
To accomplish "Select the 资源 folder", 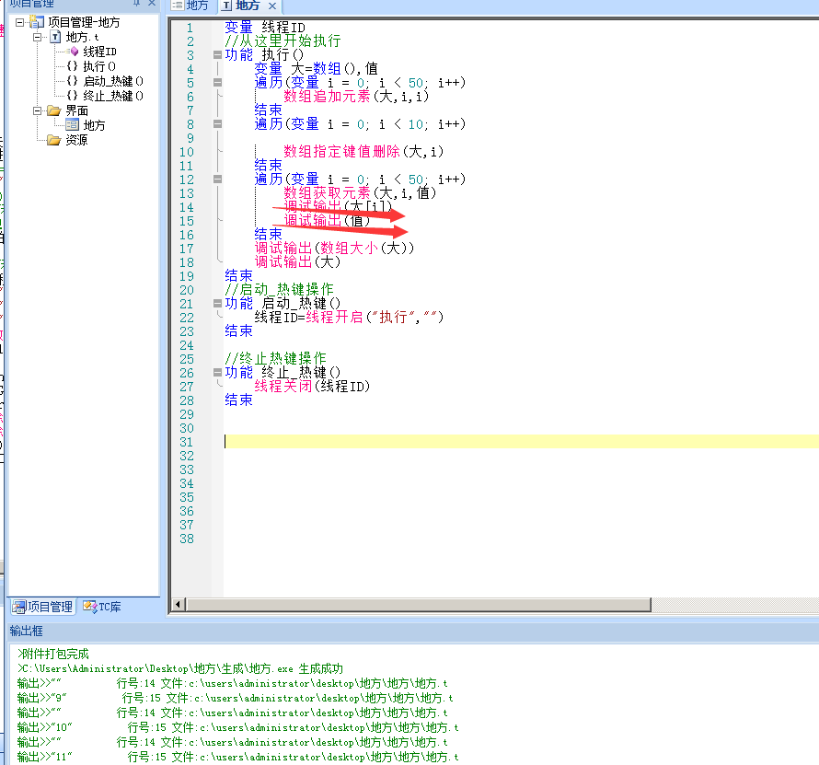I will coord(76,140).
